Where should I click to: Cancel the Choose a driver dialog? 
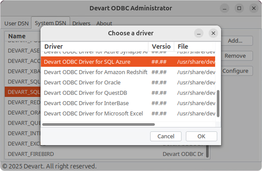[166, 136]
